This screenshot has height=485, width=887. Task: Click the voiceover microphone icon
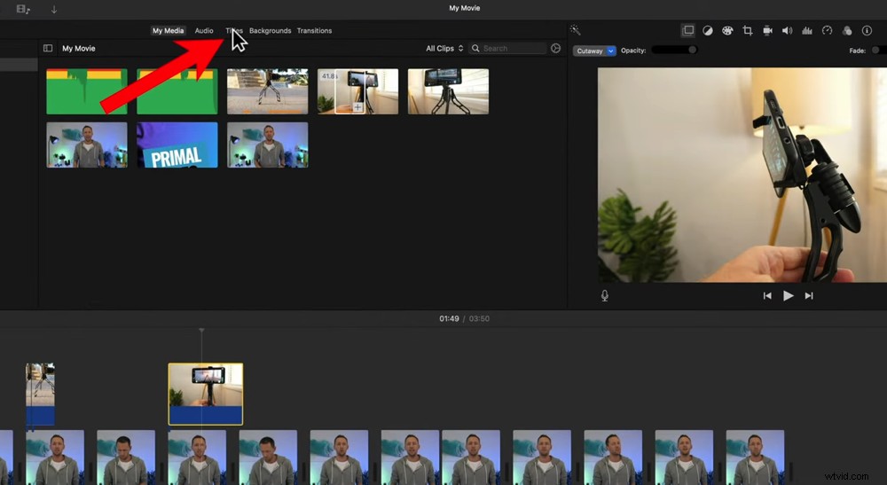(605, 295)
